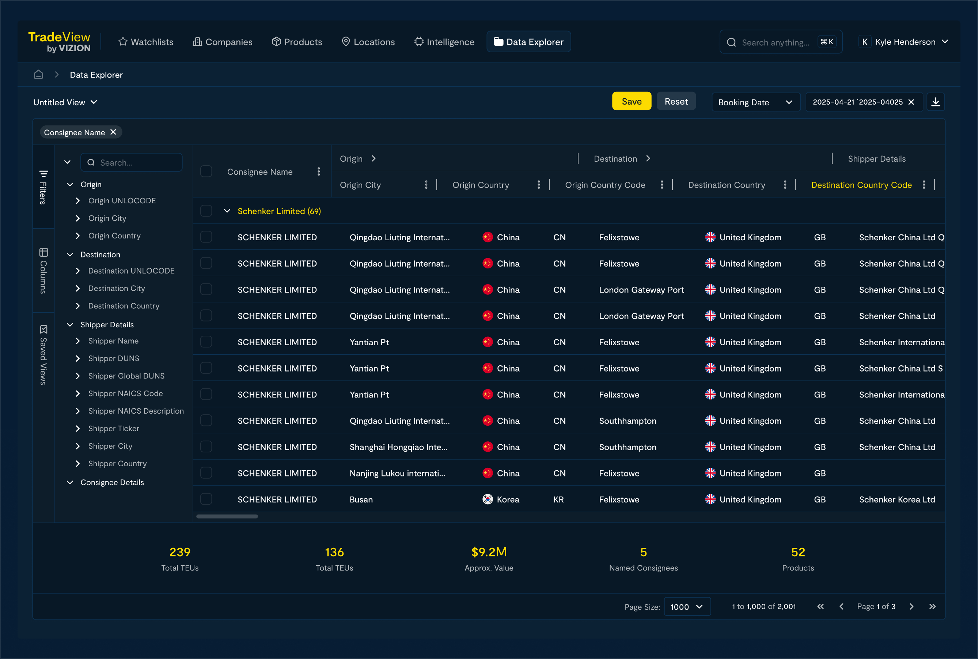Viewport: 978px width, 659px height.
Task: Check the Schenker Limited group checkbox
Action: pyautogui.click(x=206, y=211)
